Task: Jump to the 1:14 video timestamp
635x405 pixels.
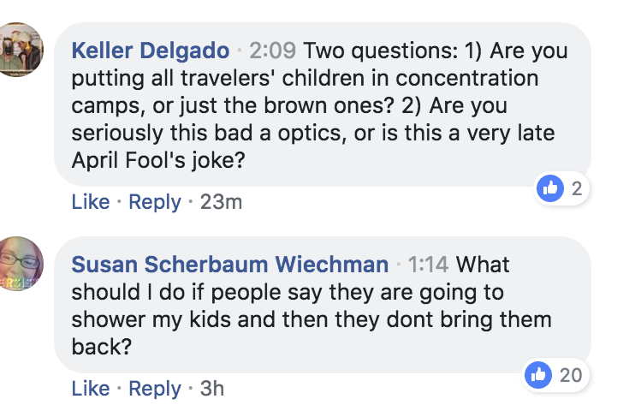Action: 430,264
